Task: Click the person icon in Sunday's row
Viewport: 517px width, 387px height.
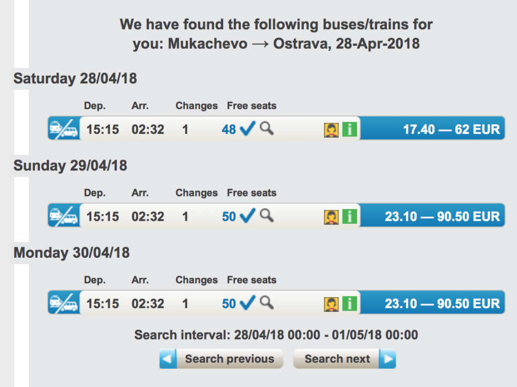Action: click(x=331, y=217)
